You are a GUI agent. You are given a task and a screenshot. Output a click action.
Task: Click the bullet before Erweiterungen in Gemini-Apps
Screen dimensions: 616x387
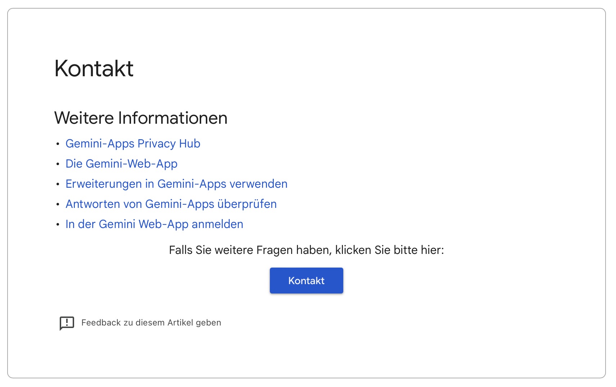click(58, 184)
